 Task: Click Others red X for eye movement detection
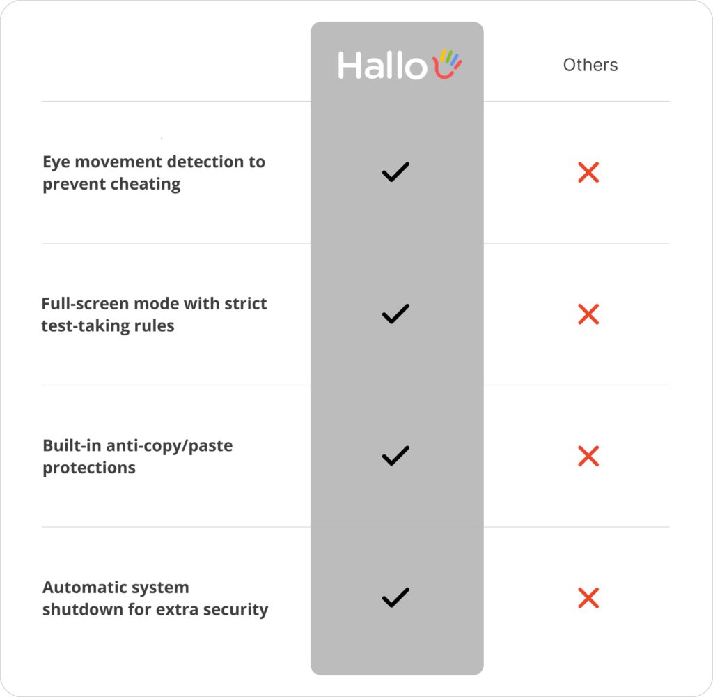point(588,173)
